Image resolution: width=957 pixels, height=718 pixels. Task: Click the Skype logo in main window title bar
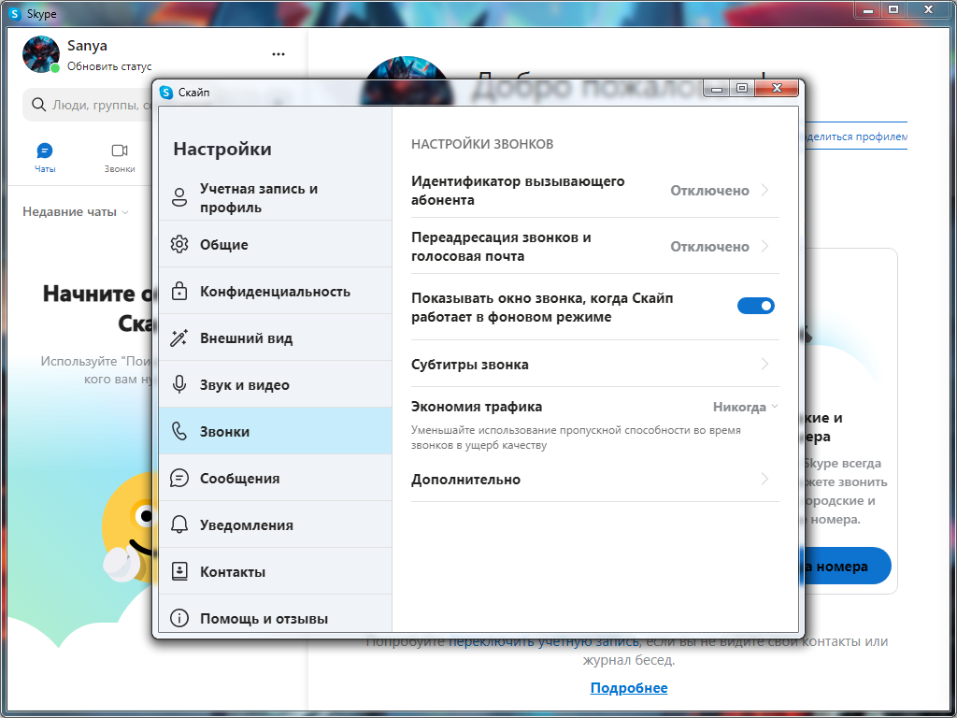[x=15, y=13]
